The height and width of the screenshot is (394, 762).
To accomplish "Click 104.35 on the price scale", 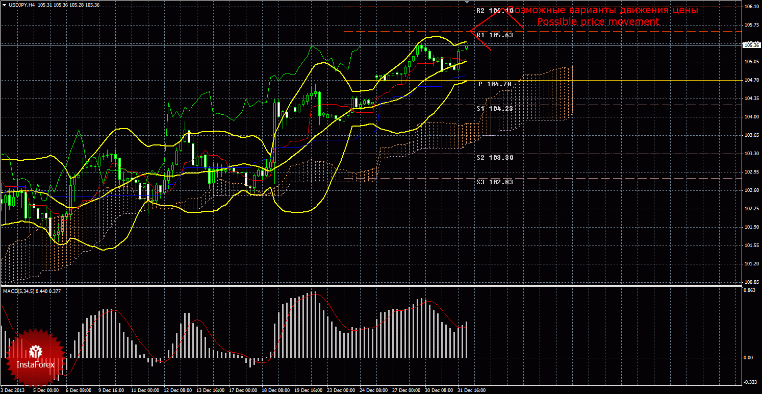I will (x=751, y=98).
